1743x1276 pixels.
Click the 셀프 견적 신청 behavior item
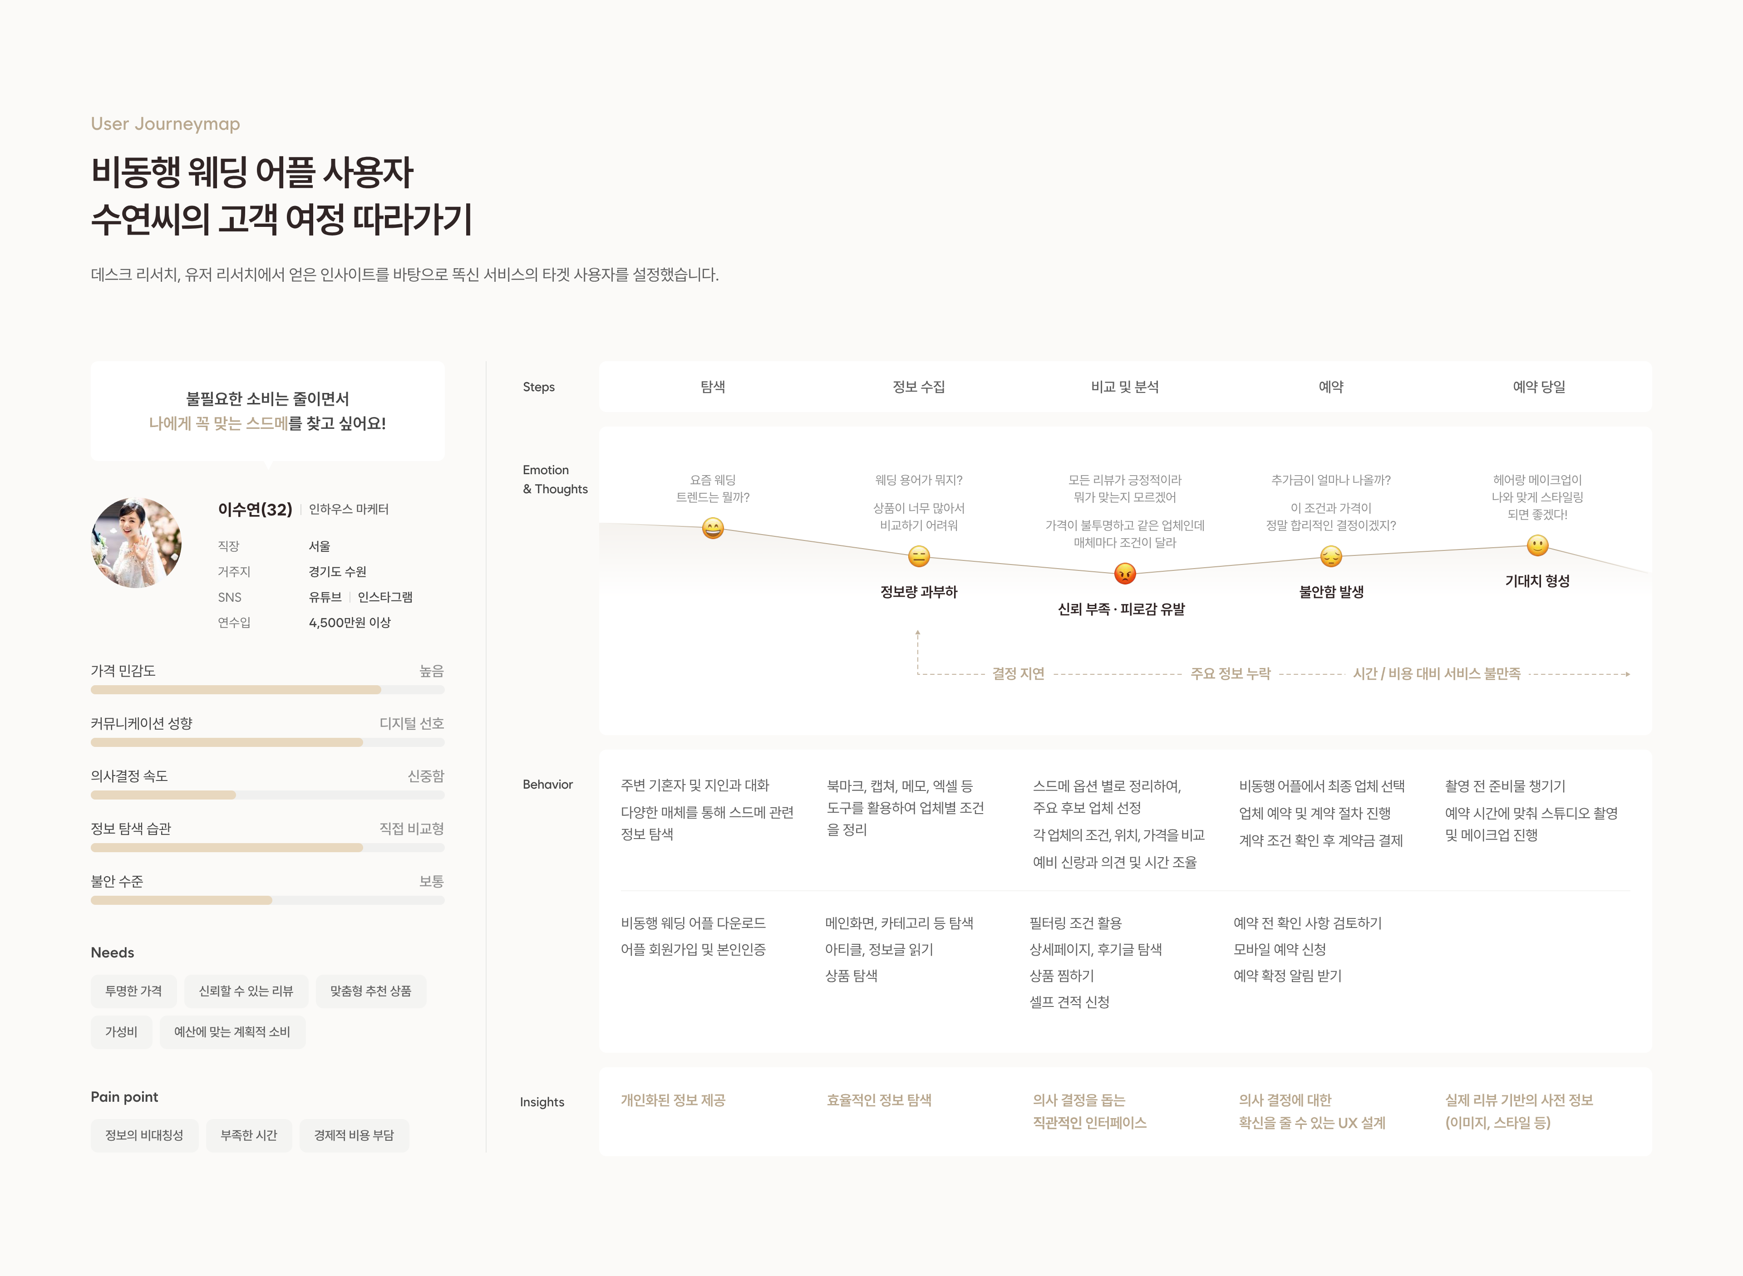1069,1002
